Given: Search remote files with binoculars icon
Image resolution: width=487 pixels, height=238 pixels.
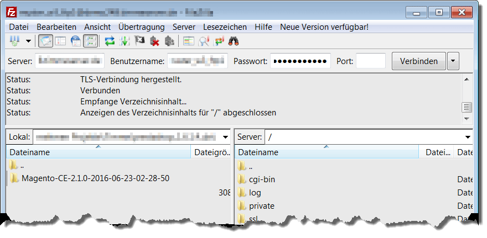Looking at the screenshot, I should [x=233, y=41].
